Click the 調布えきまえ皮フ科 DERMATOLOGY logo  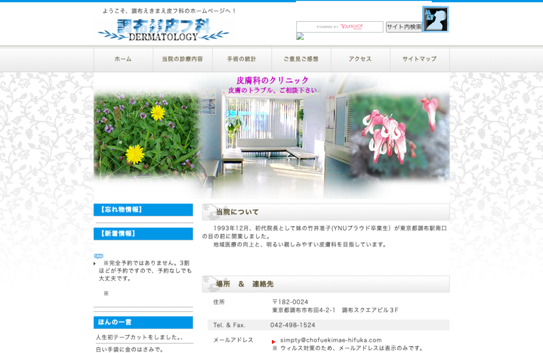click(x=163, y=30)
